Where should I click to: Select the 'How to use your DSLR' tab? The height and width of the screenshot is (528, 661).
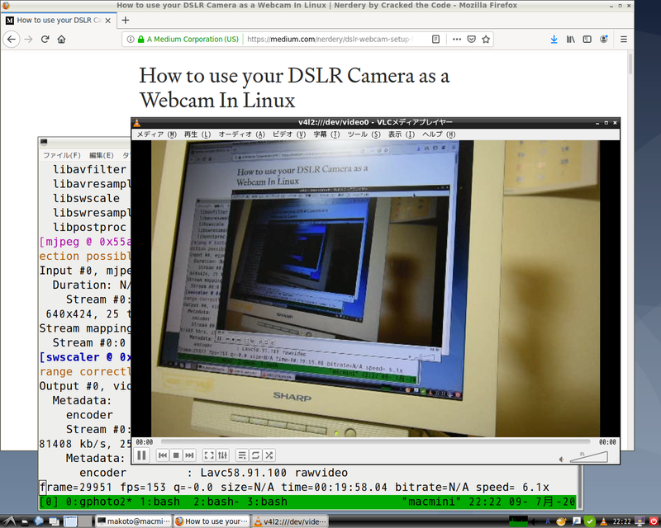(x=58, y=20)
